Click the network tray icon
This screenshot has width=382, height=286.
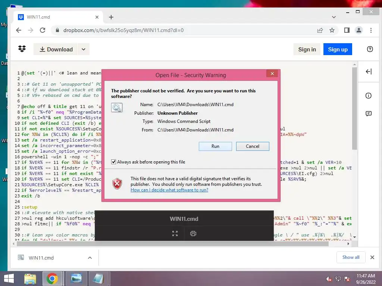[x=338, y=279]
